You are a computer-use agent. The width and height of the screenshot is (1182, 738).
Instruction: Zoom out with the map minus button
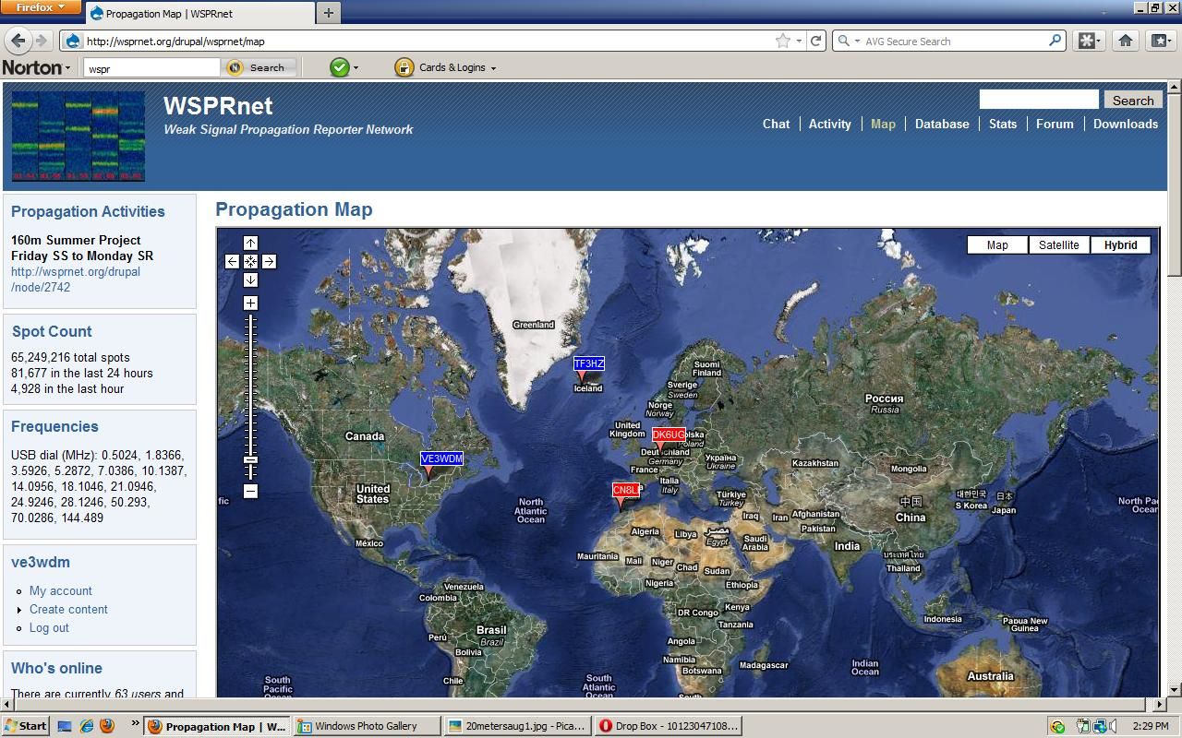[250, 491]
